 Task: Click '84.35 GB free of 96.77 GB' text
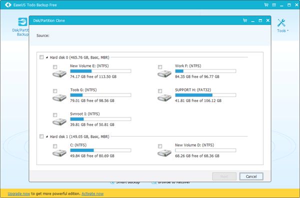pyautogui.click(x=197, y=76)
